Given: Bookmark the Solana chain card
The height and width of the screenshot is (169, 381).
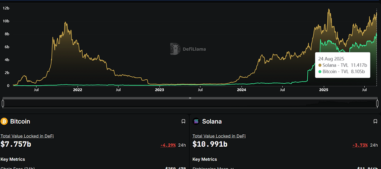Looking at the screenshot, I should pos(375,121).
